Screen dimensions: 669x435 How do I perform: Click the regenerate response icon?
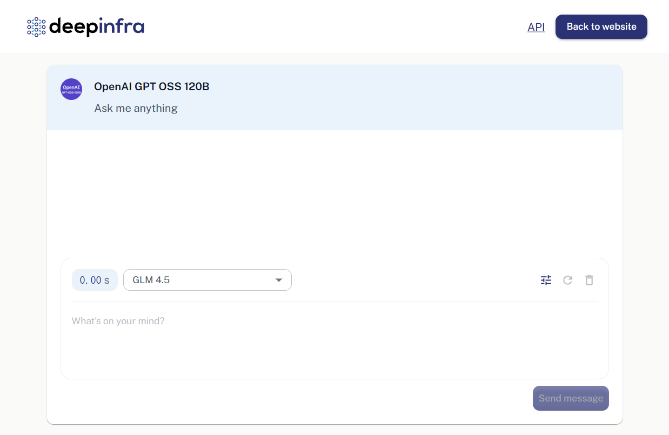click(567, 280)
